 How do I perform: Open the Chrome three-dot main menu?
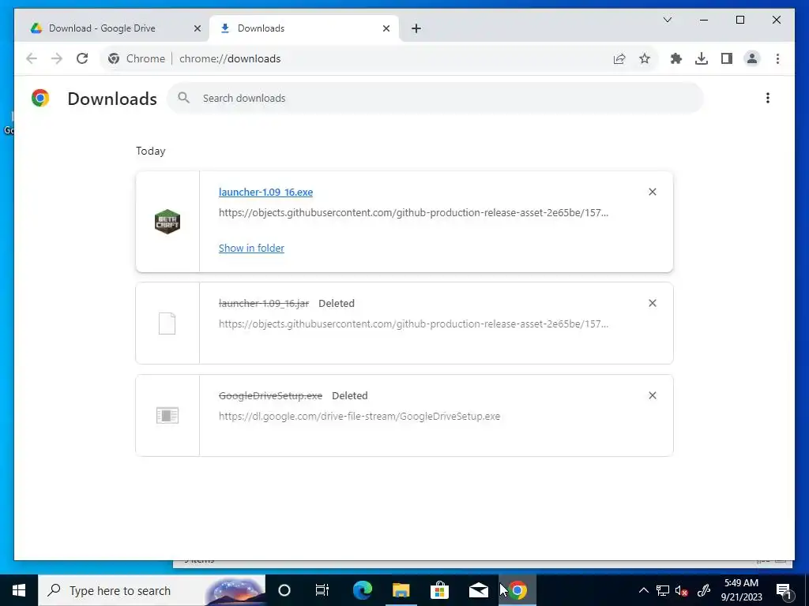[777, 58]
